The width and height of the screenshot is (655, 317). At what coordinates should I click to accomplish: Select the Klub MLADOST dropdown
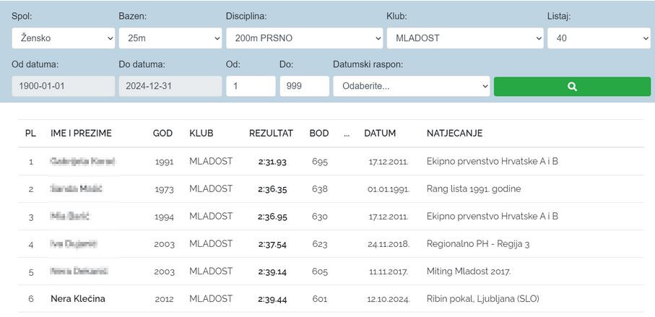click(x=464, y=38)
